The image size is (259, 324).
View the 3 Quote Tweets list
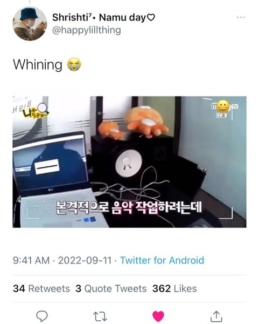click(111, 288)
